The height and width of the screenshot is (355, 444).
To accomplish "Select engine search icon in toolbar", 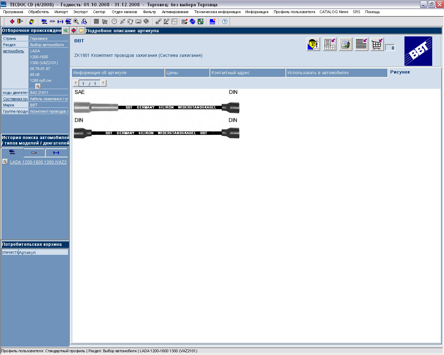I will point(52,21).
